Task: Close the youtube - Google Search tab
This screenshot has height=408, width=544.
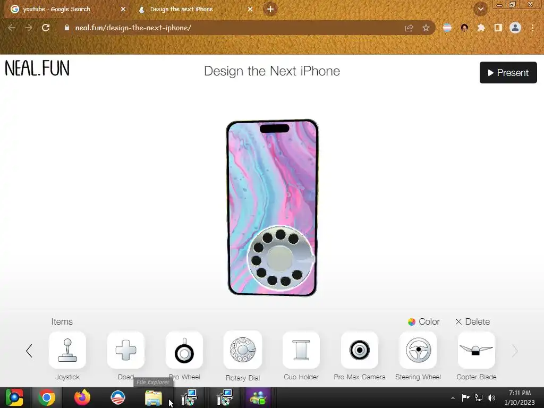Action: (123, 10)
